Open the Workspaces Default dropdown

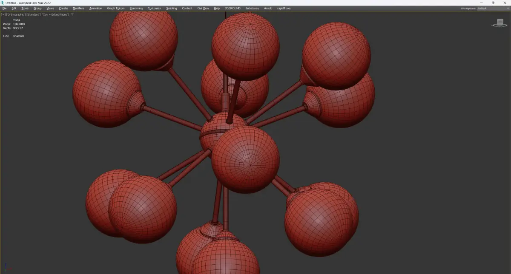coord(493,8)
